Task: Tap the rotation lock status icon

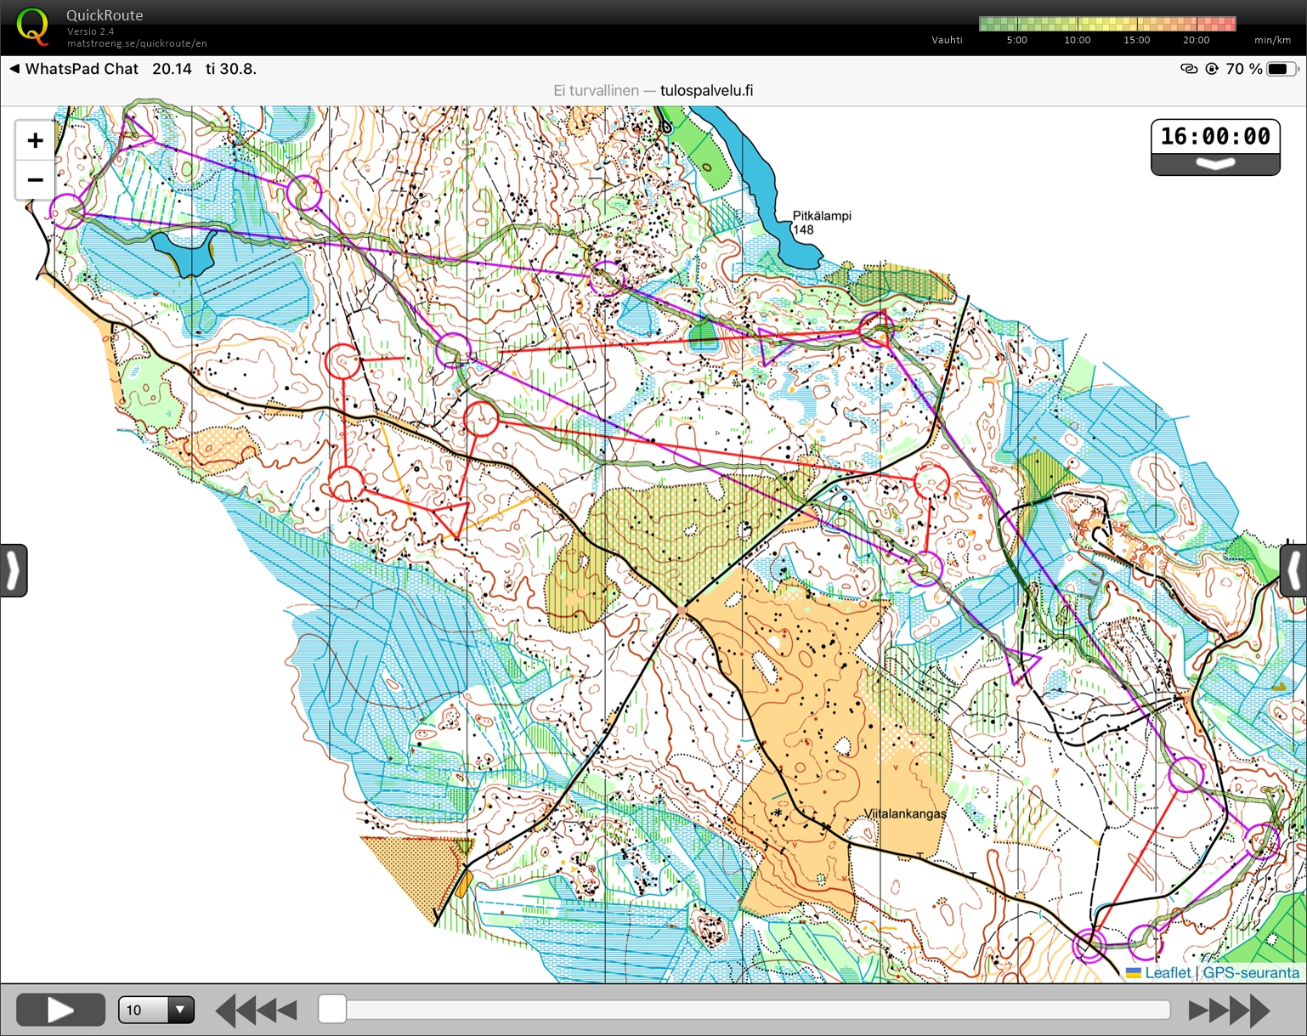Action: tap(1212, 69)
